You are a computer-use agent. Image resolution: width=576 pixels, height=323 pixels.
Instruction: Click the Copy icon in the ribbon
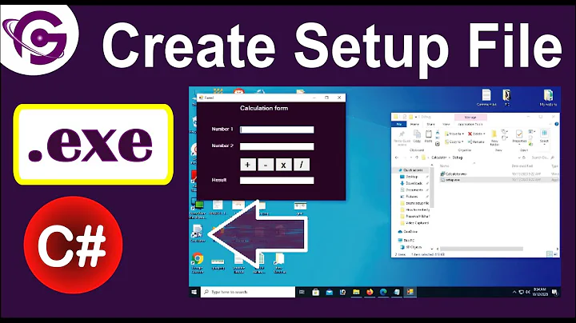pos(417,134)
